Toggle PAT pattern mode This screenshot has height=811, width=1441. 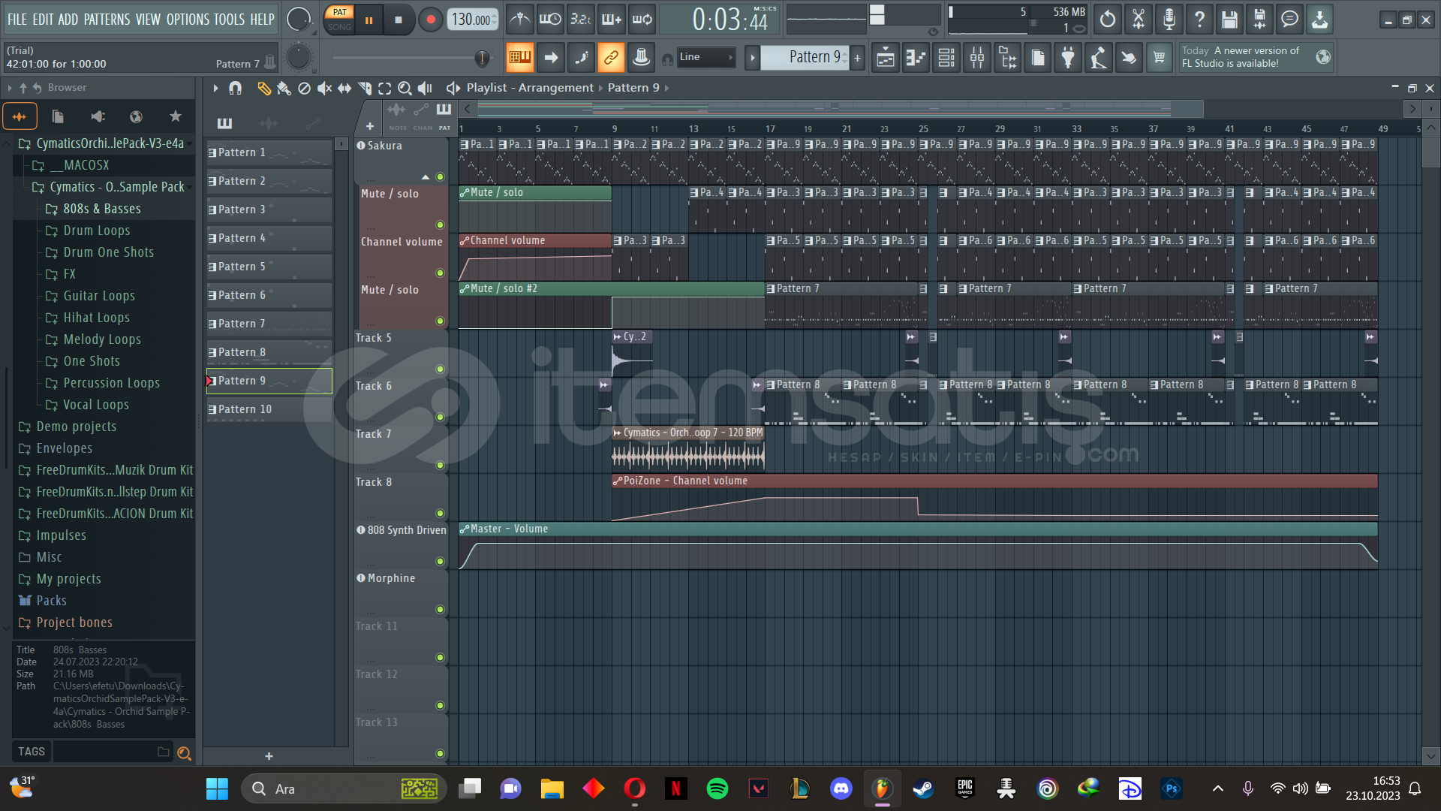pos(339,12)
